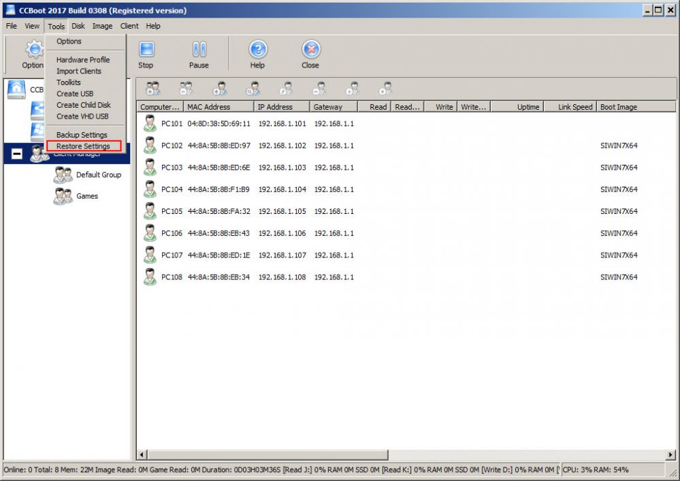
Task: Click the horizontal scrollbar left arrow
Action: click(142, 455)
